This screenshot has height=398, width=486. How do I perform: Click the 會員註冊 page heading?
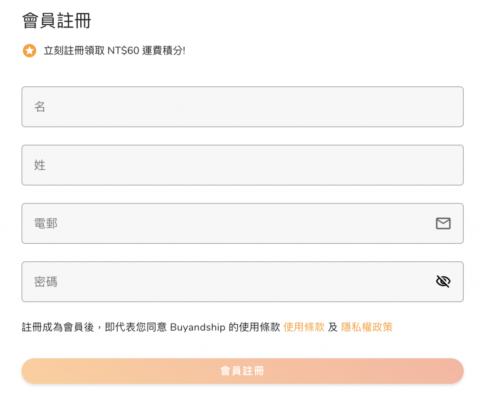pos(56,21)
